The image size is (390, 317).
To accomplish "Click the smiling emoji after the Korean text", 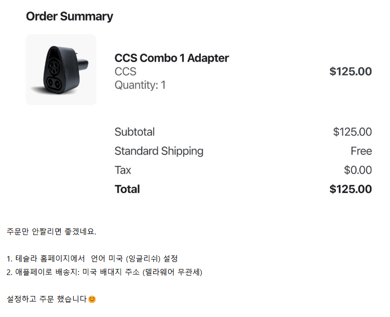I will (x=92, y=299).
